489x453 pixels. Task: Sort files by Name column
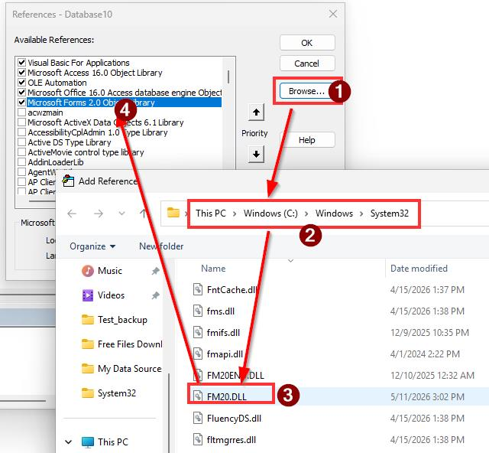(x=213, y=269)
